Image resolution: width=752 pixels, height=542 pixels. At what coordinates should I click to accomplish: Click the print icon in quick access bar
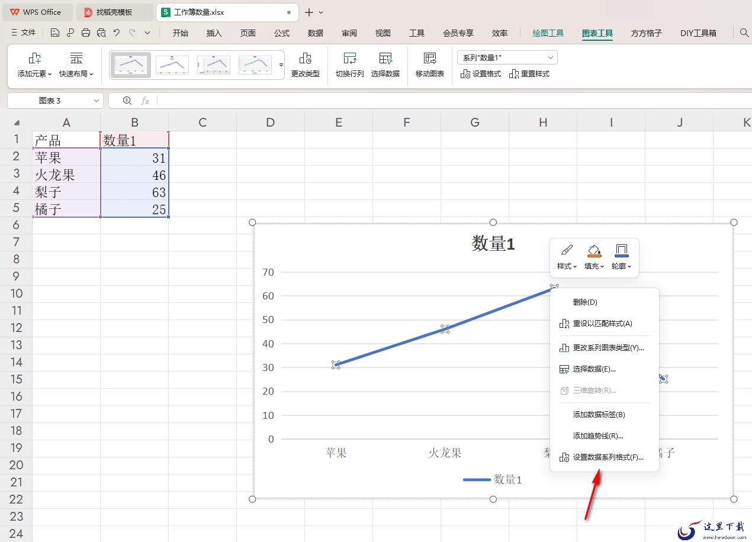pyautogui.click(x=86, y=33)
